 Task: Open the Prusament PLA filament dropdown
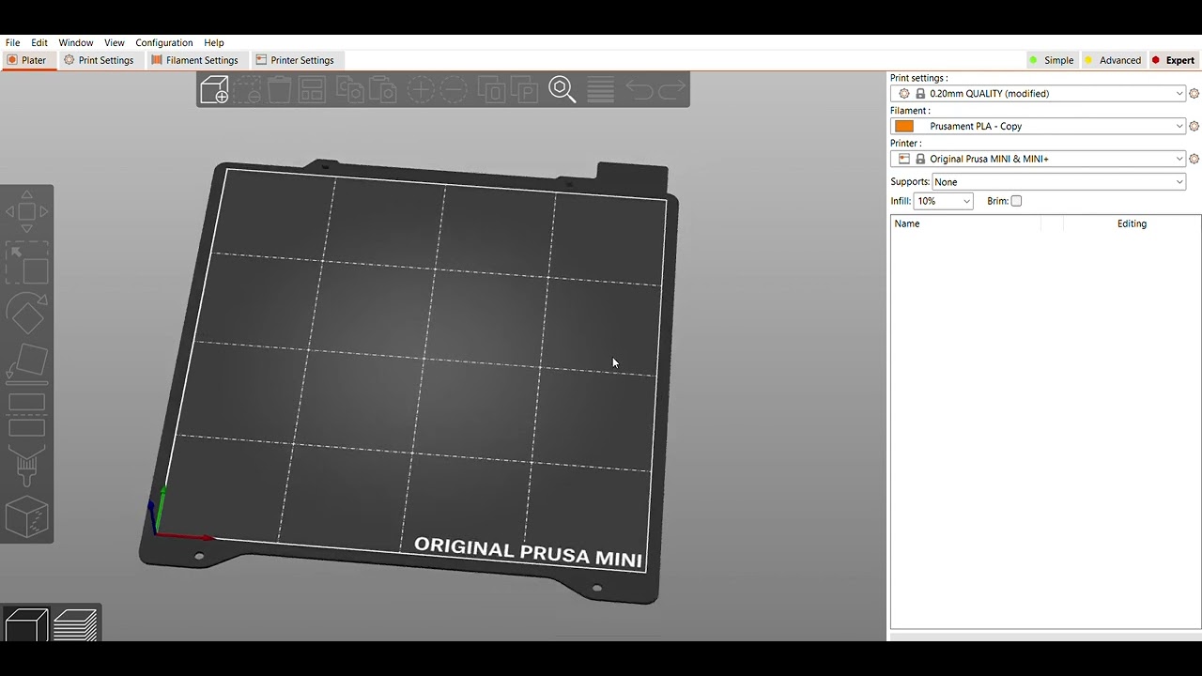tap(1038, 126)
